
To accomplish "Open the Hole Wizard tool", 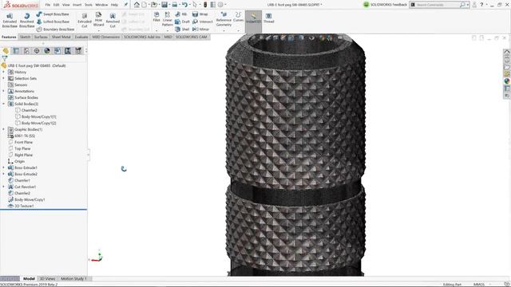I will [98, 19].
